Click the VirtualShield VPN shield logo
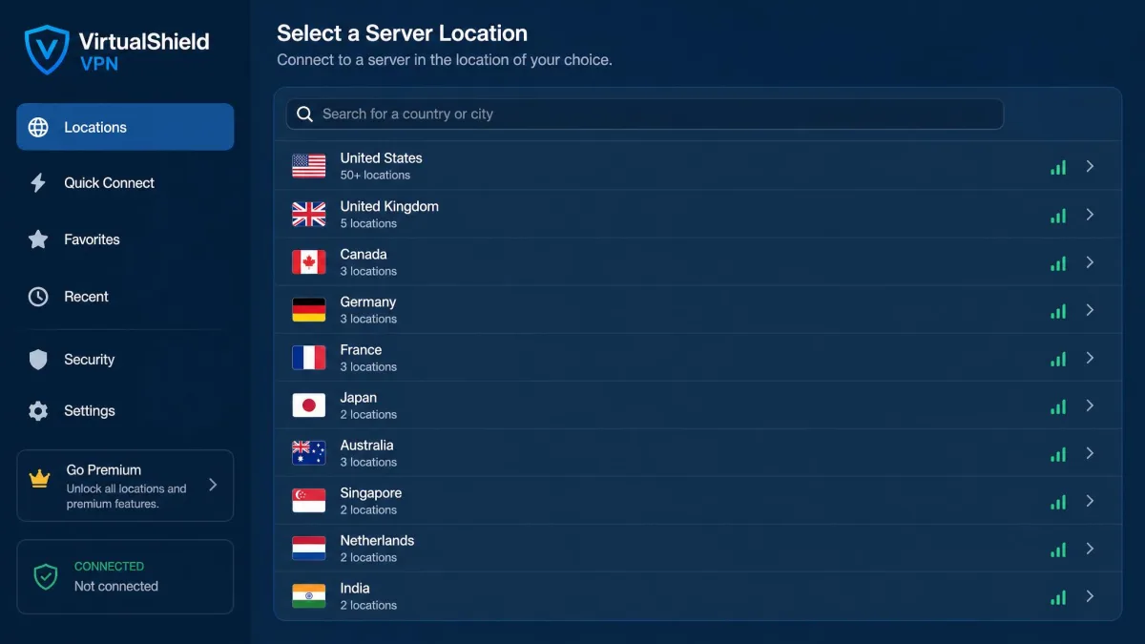The width and height of the screenshot is (1145, 644). tap(47, 50)
